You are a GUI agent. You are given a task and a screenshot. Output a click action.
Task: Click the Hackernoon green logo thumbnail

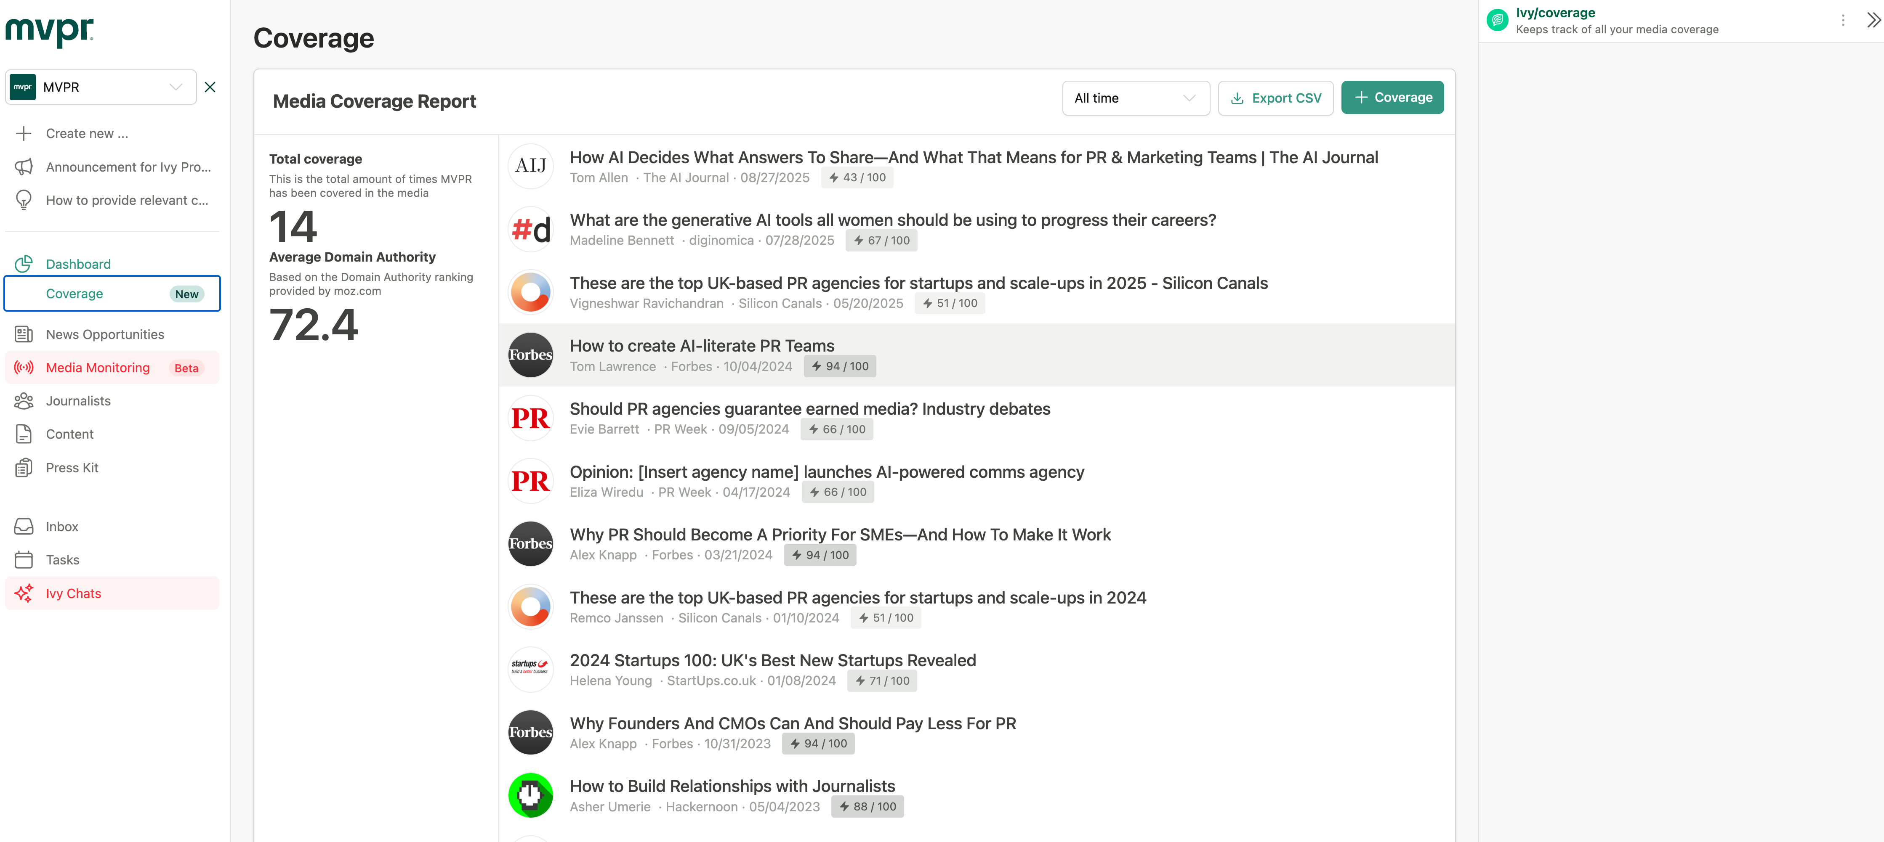pos(530,794)
